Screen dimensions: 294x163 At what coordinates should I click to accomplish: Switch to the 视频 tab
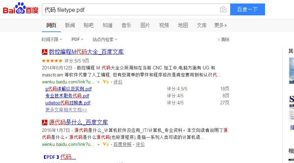pos(164,25)
